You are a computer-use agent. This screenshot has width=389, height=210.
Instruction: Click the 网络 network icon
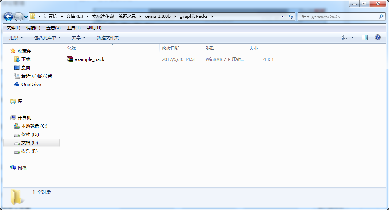13,168
